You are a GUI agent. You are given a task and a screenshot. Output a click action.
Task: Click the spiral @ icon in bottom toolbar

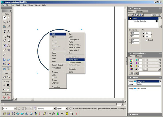(53, 114)
